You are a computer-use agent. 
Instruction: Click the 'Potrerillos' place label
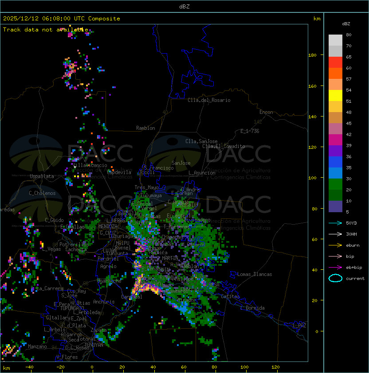pos(74,245)
